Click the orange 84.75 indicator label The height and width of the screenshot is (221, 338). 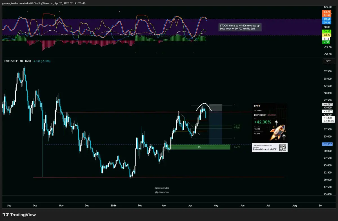click(327, 12)
